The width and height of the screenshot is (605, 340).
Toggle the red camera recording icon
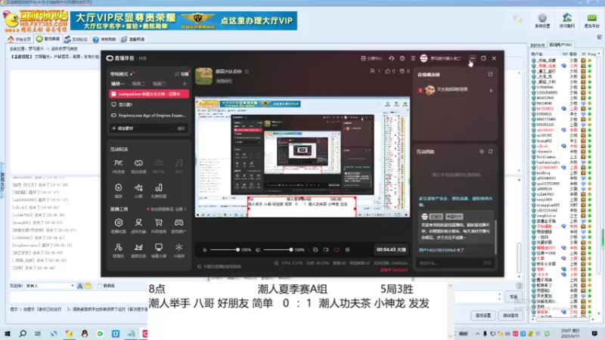point(337,250)
